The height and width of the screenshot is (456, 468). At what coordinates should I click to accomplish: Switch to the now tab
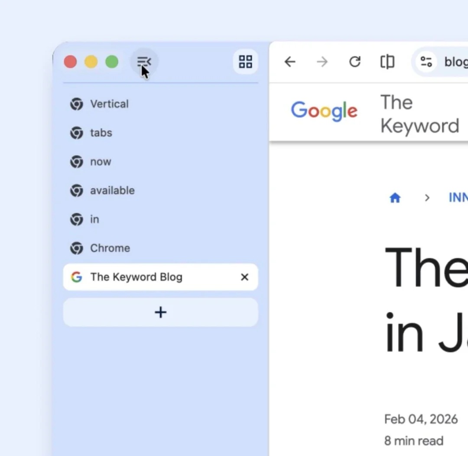161,161
